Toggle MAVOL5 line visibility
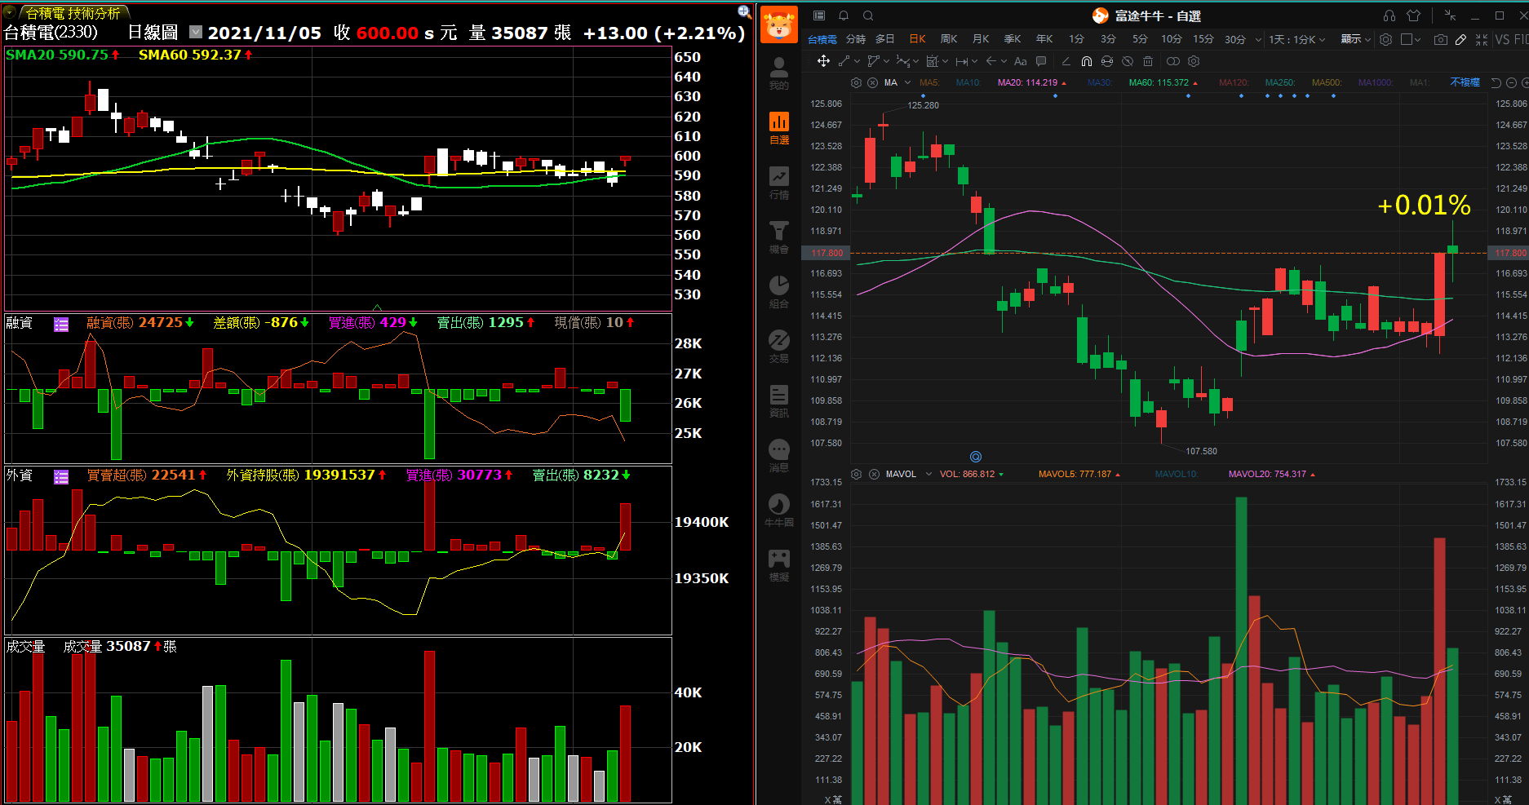Screen dimensions: 1529x805 coord(1079,474)
